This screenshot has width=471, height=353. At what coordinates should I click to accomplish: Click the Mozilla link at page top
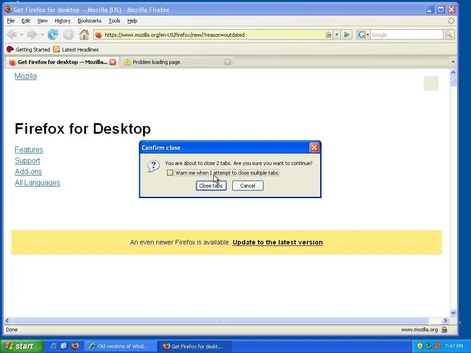[x=26, y=76]
